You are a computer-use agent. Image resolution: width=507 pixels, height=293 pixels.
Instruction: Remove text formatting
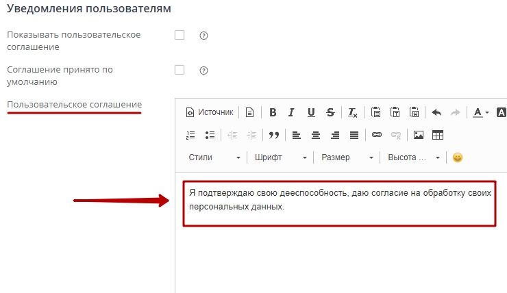352,112
